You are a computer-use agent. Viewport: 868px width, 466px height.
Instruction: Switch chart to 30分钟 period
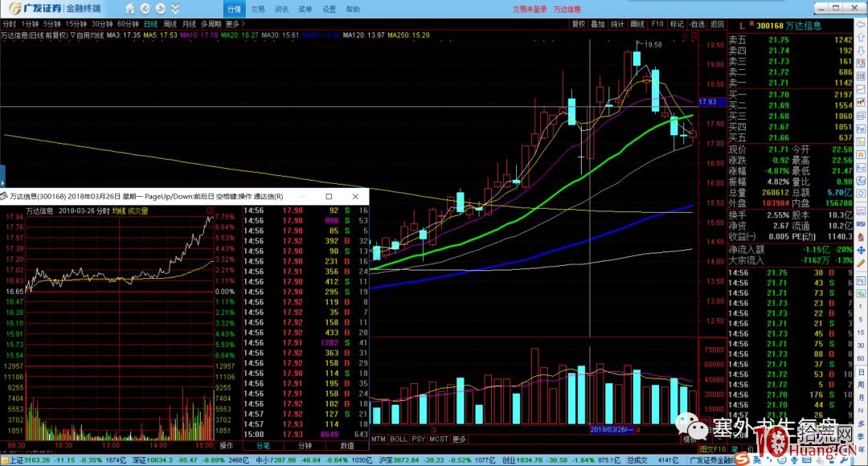[x=102, y=24]
